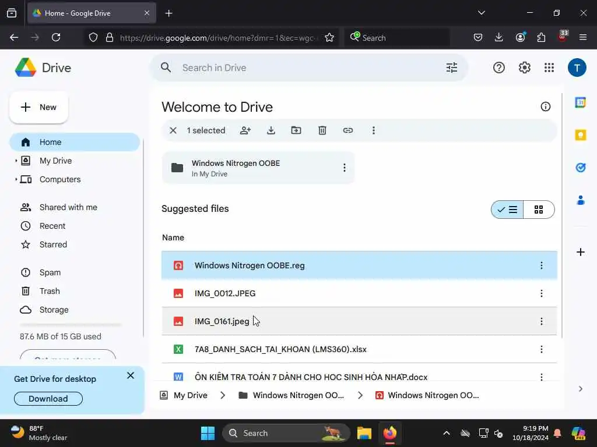Open Contacts side panel
Image resolution: width=597 pixels, height=447 pixels.
(580, 200)
